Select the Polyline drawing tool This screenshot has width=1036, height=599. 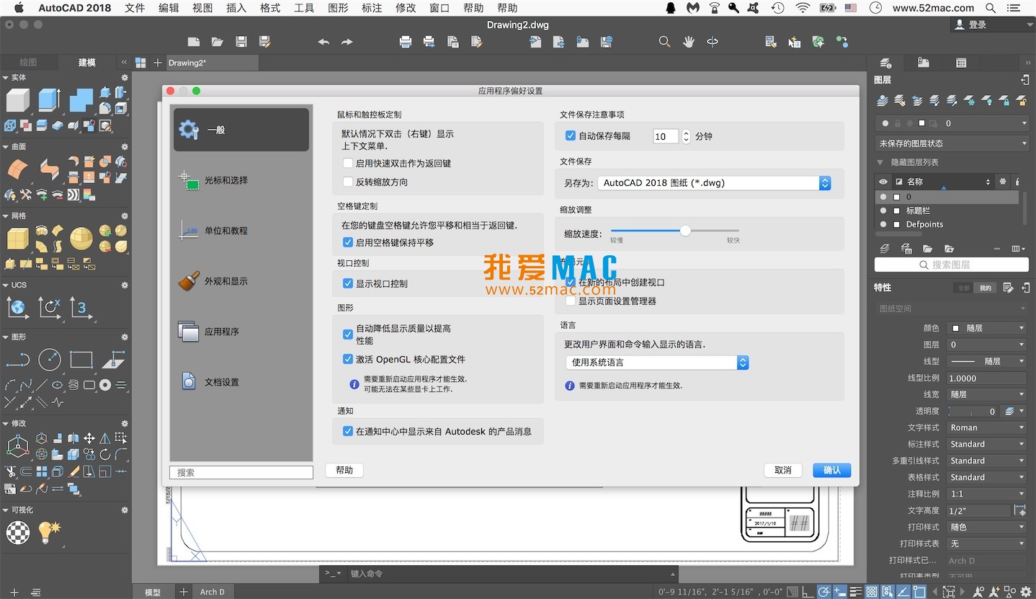click(18, 360)
